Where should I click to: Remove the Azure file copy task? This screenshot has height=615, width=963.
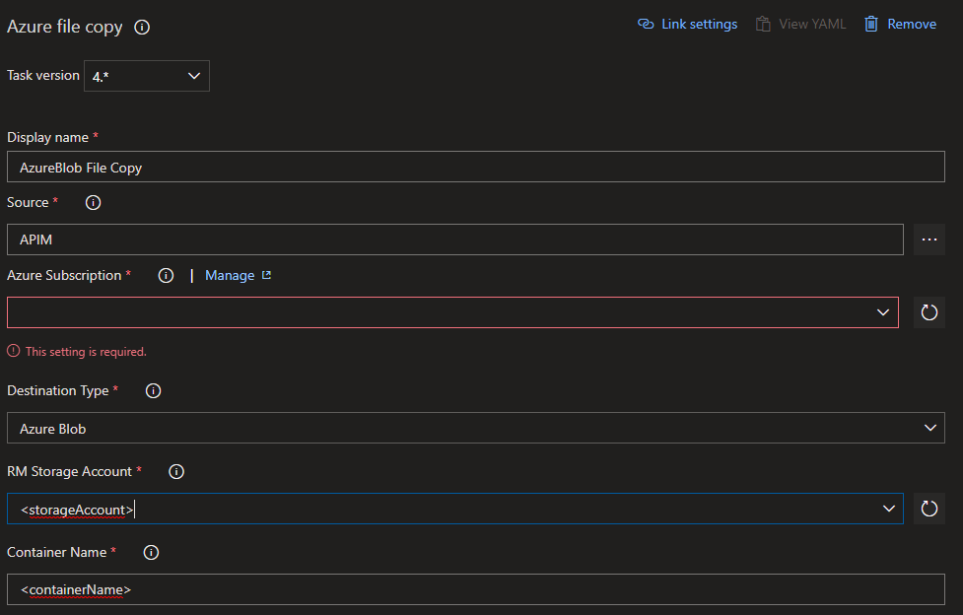900,25
